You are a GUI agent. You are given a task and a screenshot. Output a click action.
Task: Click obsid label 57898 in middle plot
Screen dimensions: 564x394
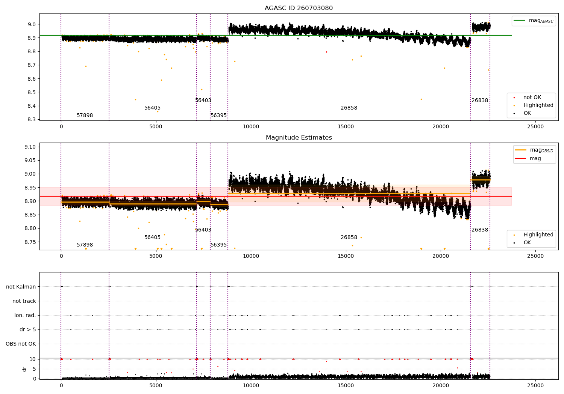pos(85,245)
